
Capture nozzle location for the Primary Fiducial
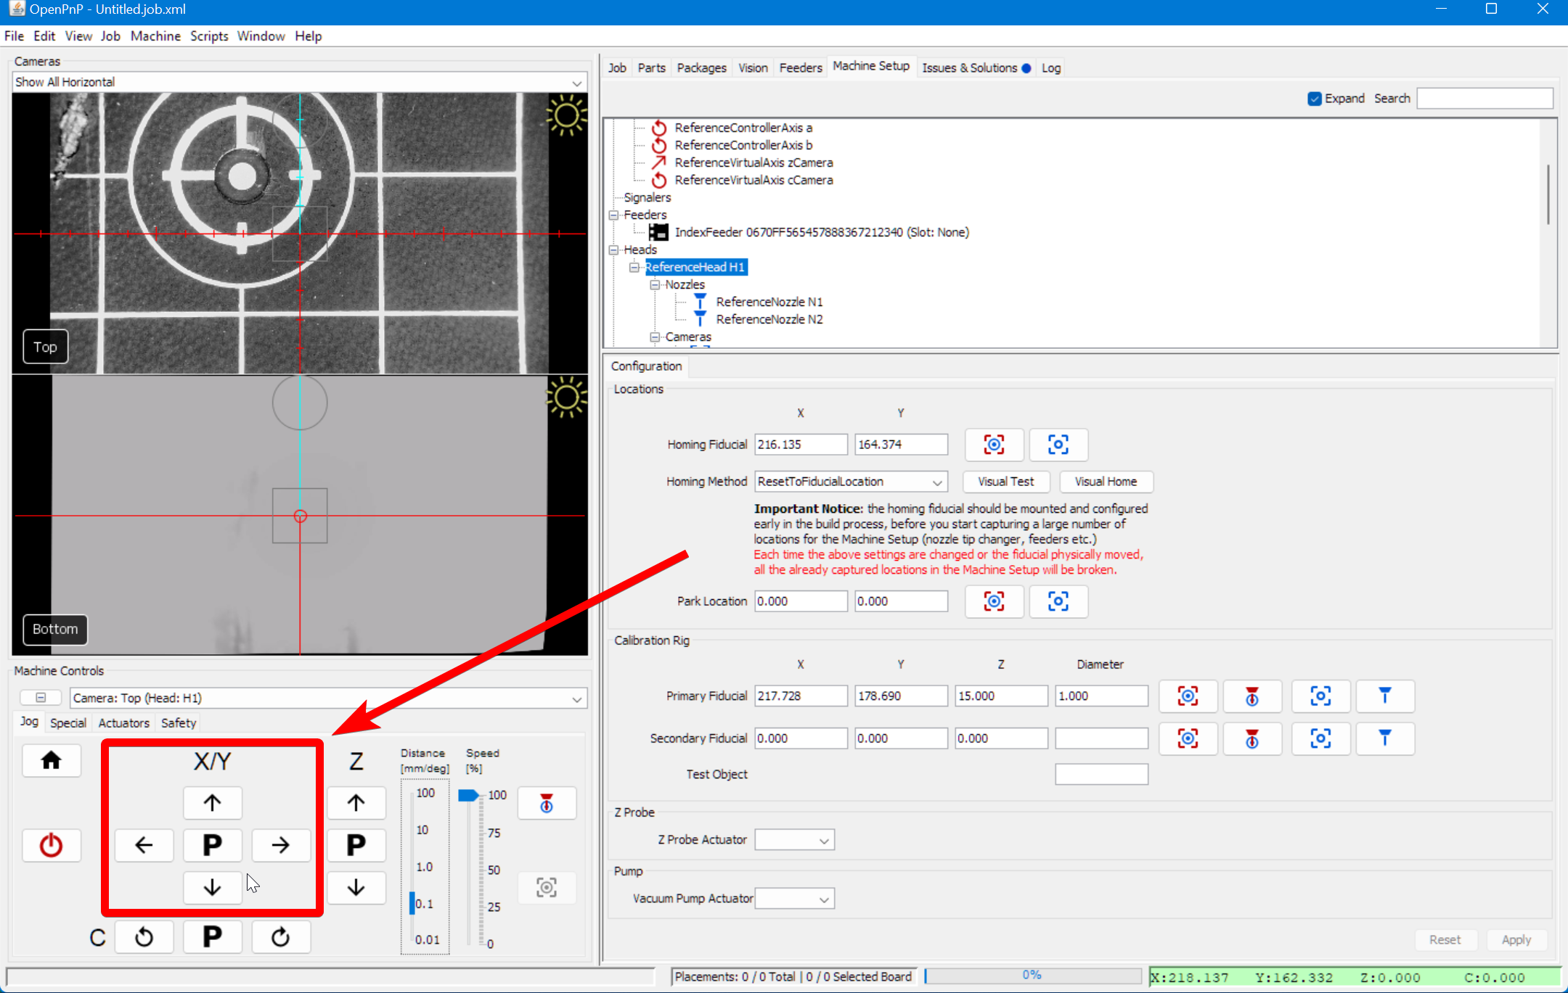[1252, 696]
